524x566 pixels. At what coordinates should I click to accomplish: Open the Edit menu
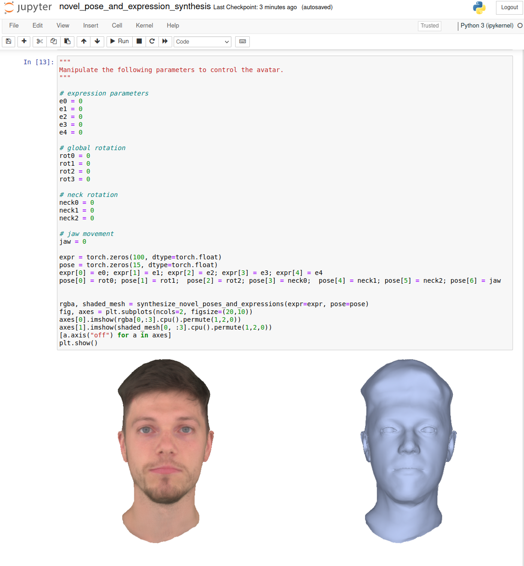tap(38, 26)
